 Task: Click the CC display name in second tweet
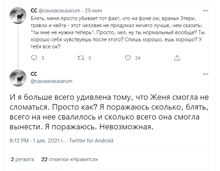(x=34, y=74)
